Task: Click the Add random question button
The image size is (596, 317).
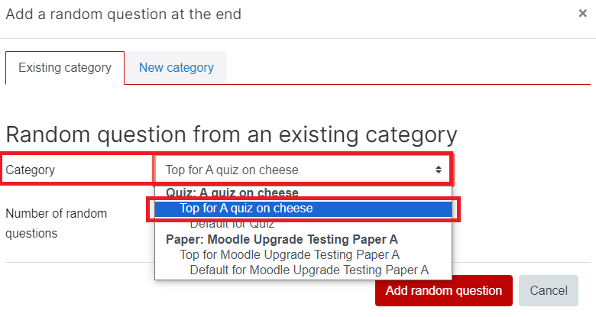Action: pos(444,290)
